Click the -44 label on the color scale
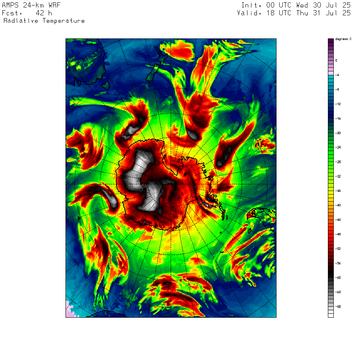 (338, 220)
